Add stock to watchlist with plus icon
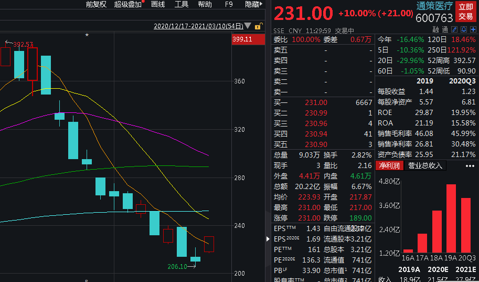The height and width of the screenshot is (282, 479). tap(473, 29)
